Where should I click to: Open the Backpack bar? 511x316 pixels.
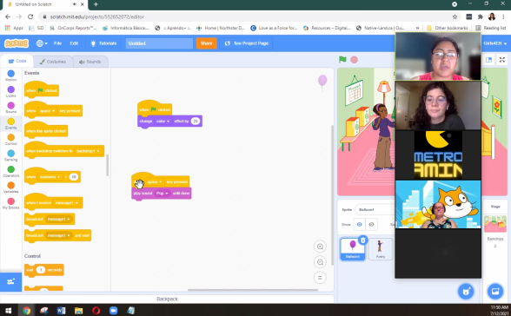[167, 299]
